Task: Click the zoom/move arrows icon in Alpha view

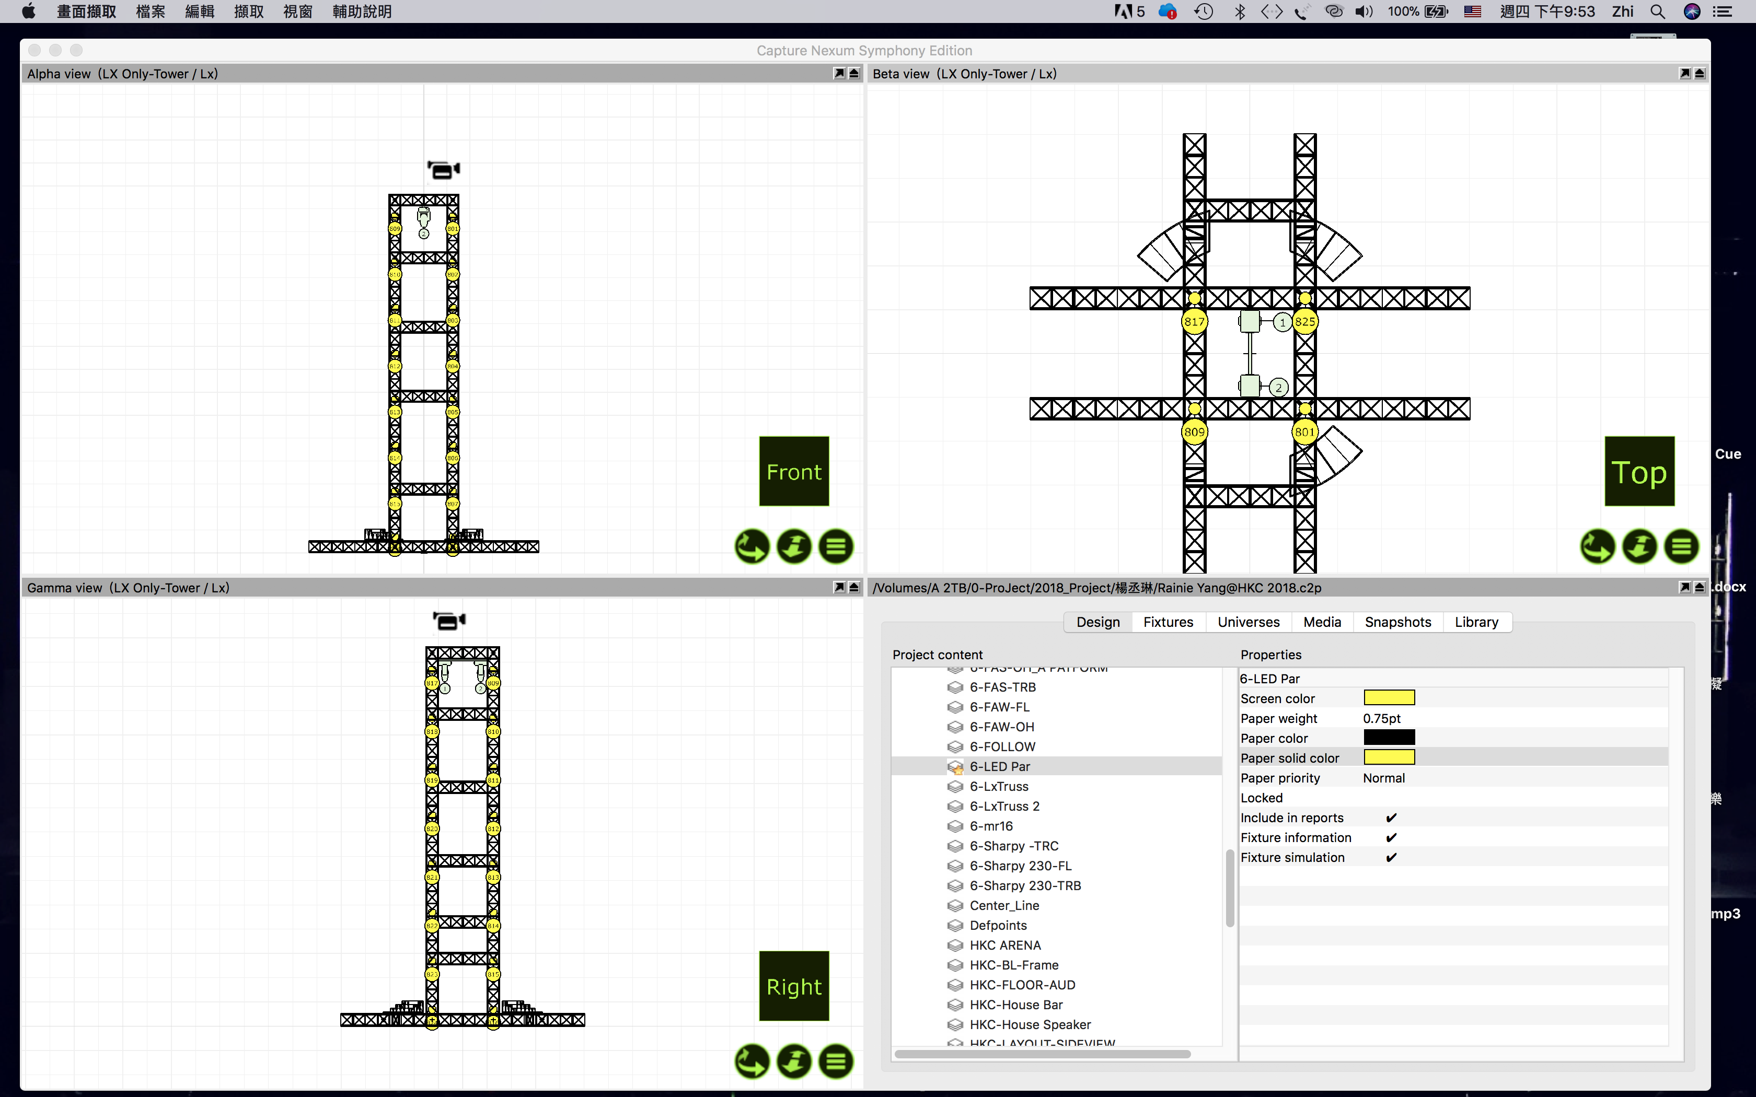Action: point(794,546)
